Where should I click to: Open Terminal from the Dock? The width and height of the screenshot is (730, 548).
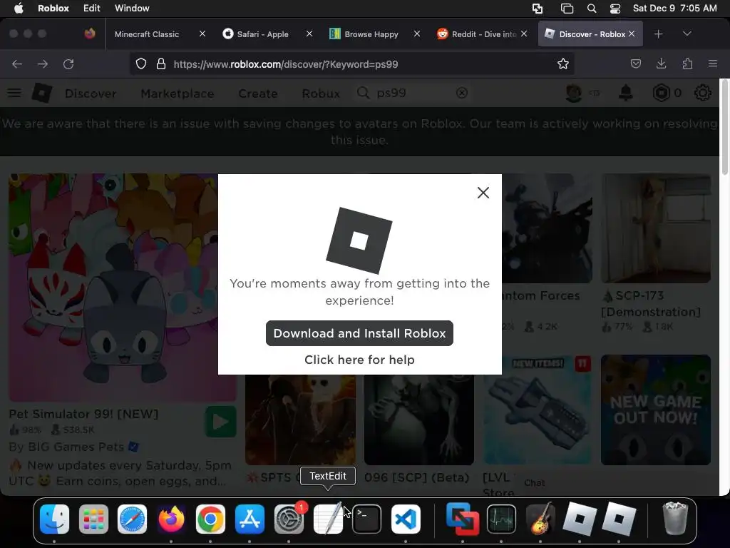[367, 519]
